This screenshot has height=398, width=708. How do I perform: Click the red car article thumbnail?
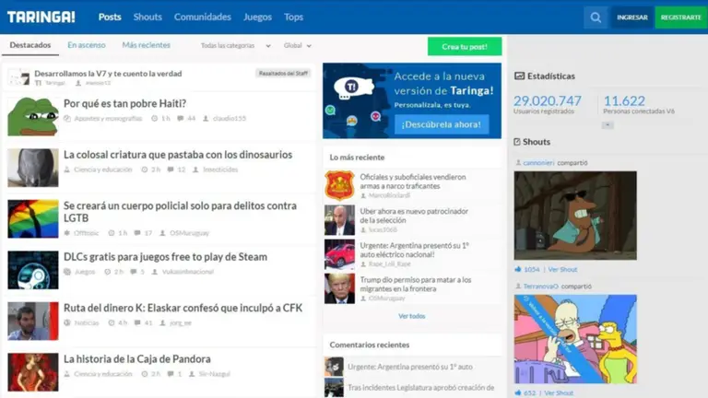point(339,254)
